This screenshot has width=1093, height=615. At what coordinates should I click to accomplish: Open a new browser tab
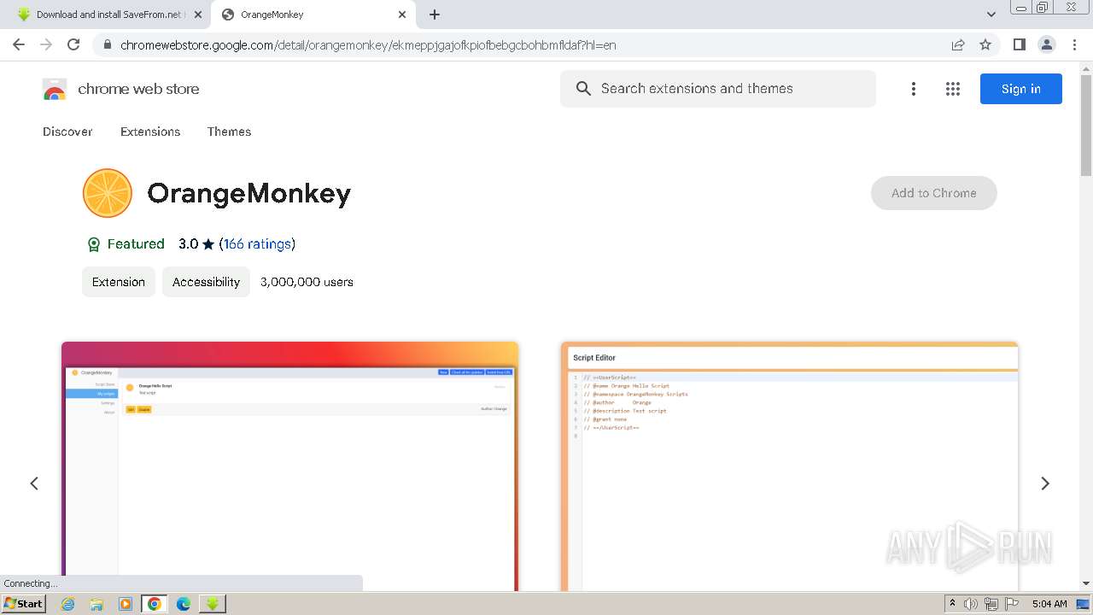(x=435, y=15)
